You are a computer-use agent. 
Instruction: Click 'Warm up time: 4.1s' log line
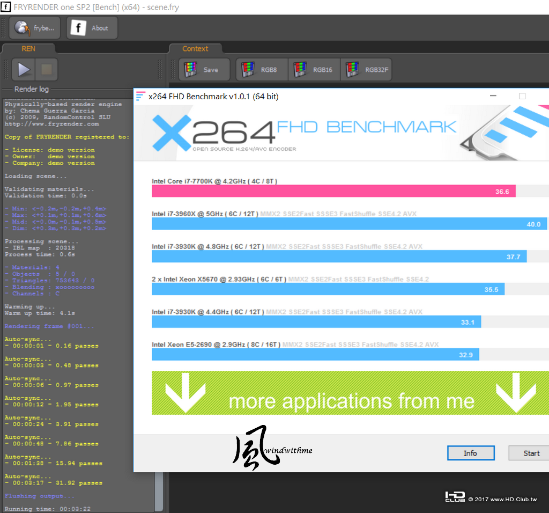[x=40, y=313]
